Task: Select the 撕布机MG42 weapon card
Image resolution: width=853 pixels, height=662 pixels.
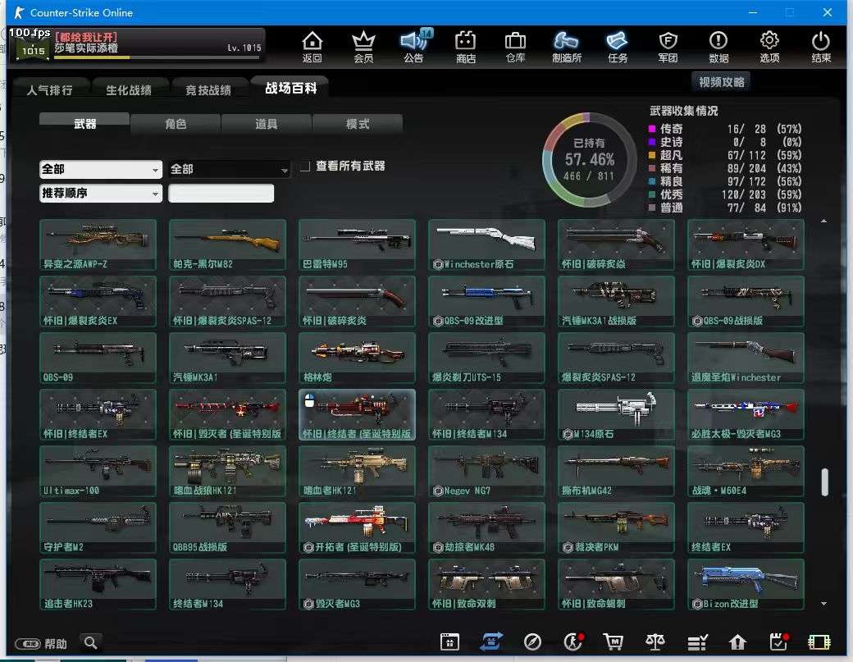Action: pos(616,471)
